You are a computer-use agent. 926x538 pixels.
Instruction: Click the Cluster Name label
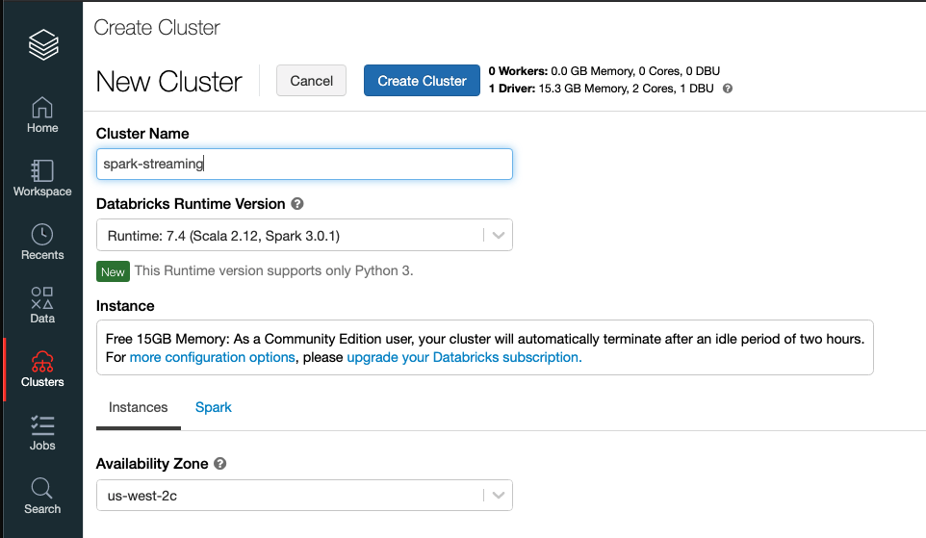point(142,134)
